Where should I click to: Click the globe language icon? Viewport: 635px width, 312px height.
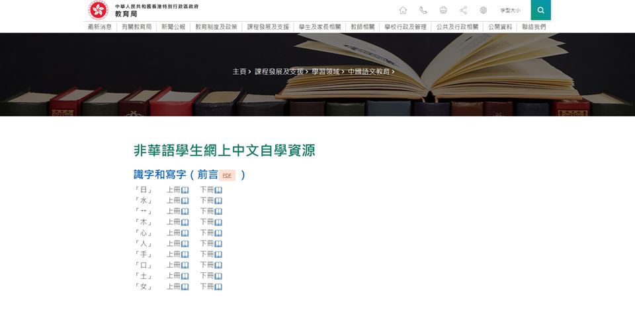484,10
